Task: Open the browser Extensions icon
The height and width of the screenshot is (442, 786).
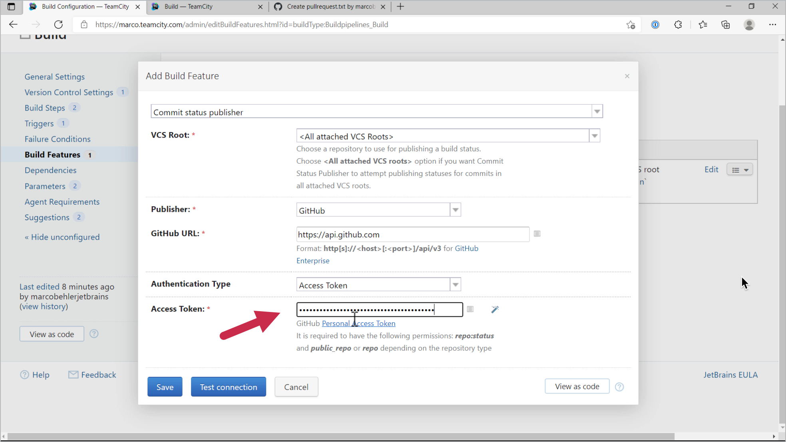Action: (x=678, y=24)
